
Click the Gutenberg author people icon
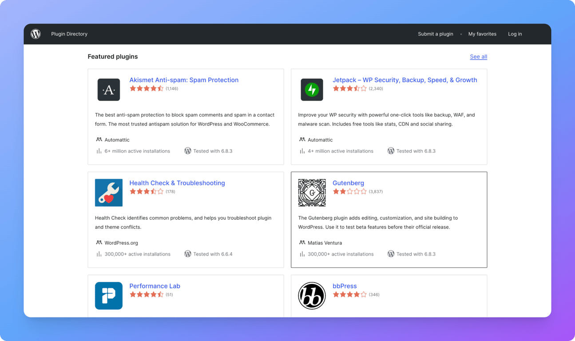(302, 242)
